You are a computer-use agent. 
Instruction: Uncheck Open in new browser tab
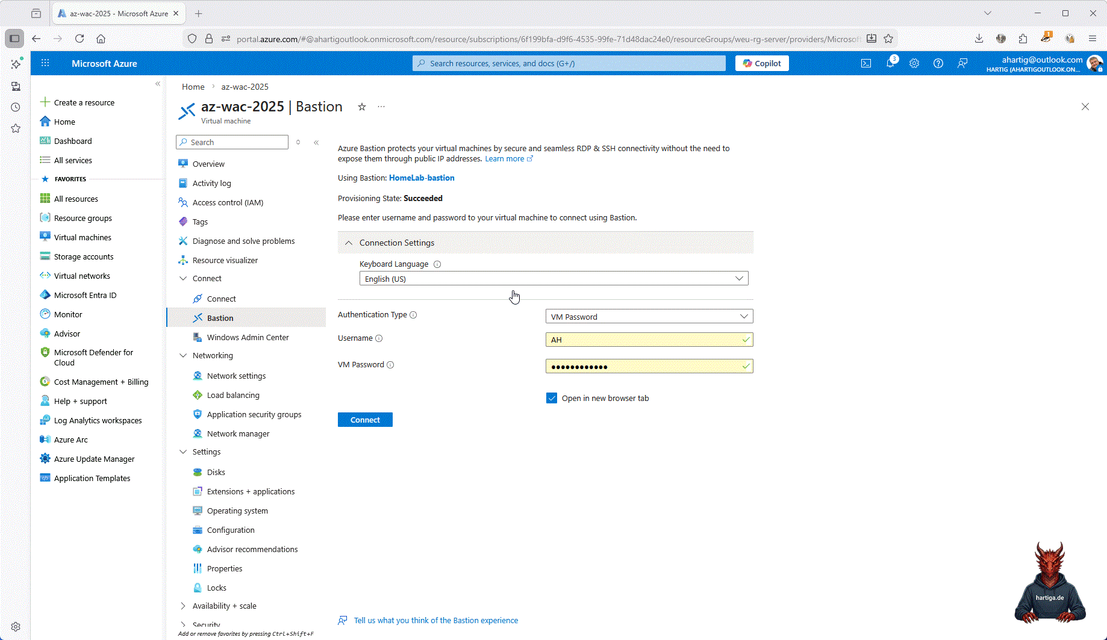(x=552, y=398)
